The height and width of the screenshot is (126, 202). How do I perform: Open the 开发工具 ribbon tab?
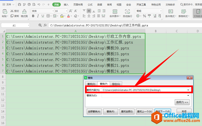click(141, 5)
